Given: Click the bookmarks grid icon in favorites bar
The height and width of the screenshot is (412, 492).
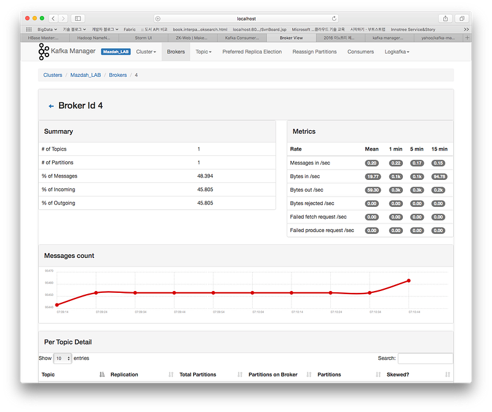Looking at the screenshot, I should (x=28, y=29).
